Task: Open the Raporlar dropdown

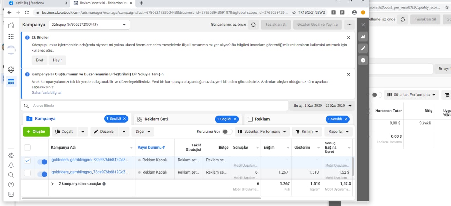Action: (339, 132)
